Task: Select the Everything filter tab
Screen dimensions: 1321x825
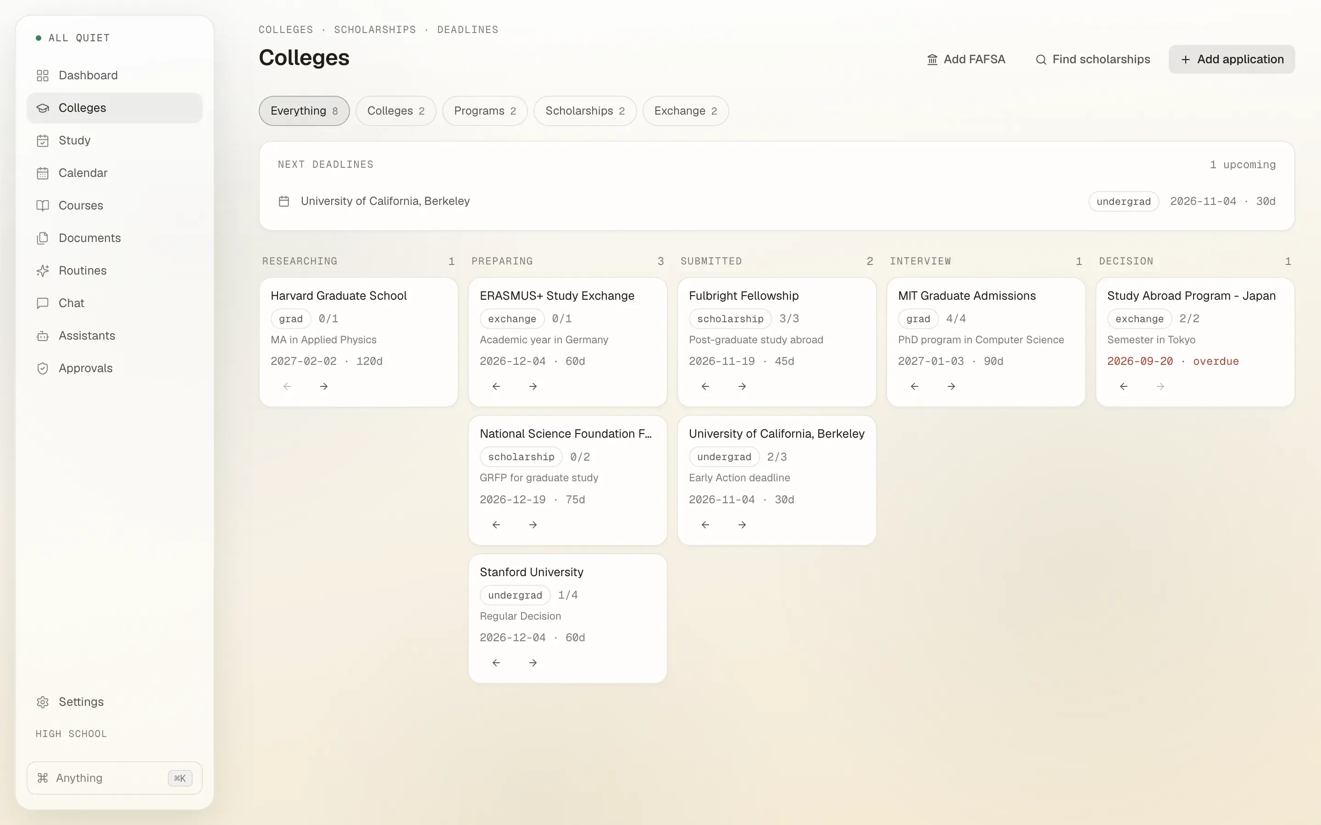Action: coord(304,111)
